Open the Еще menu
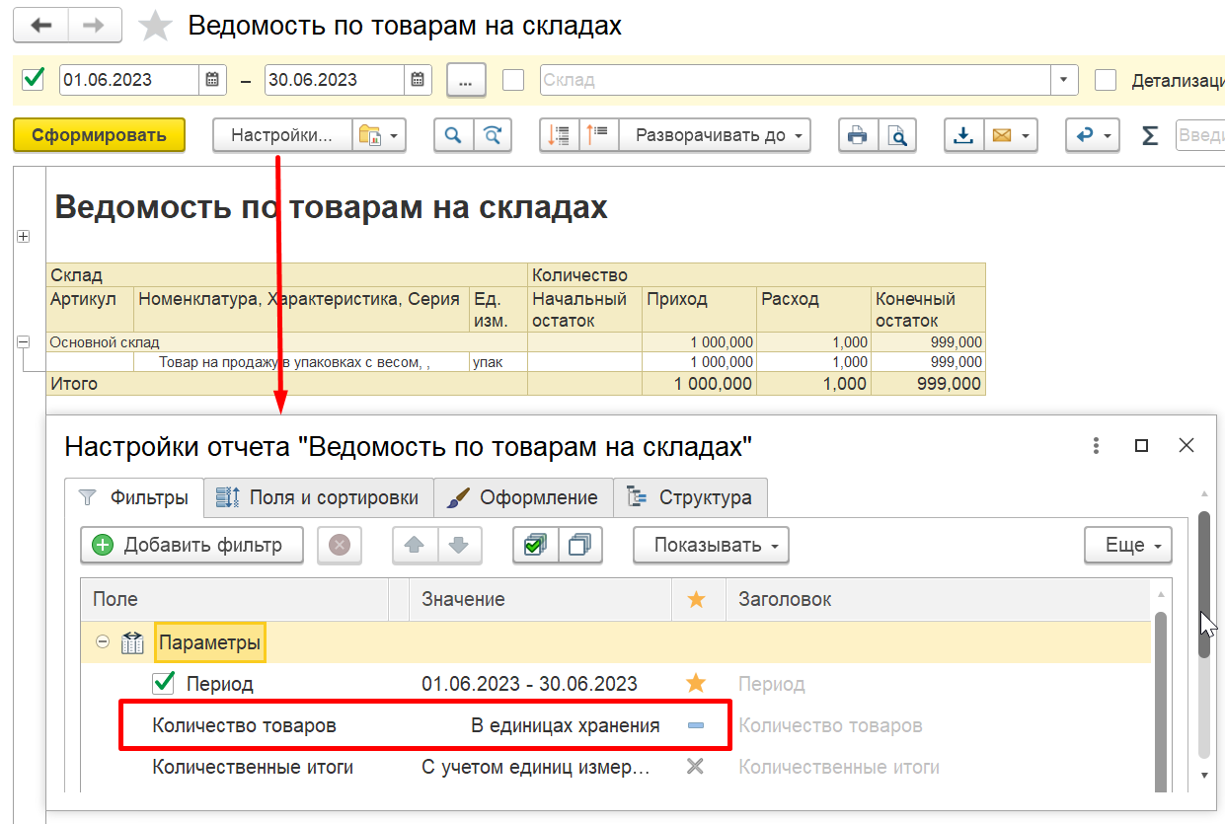1225x824 pixels. pyautogui.click(x=1128, y=545)
